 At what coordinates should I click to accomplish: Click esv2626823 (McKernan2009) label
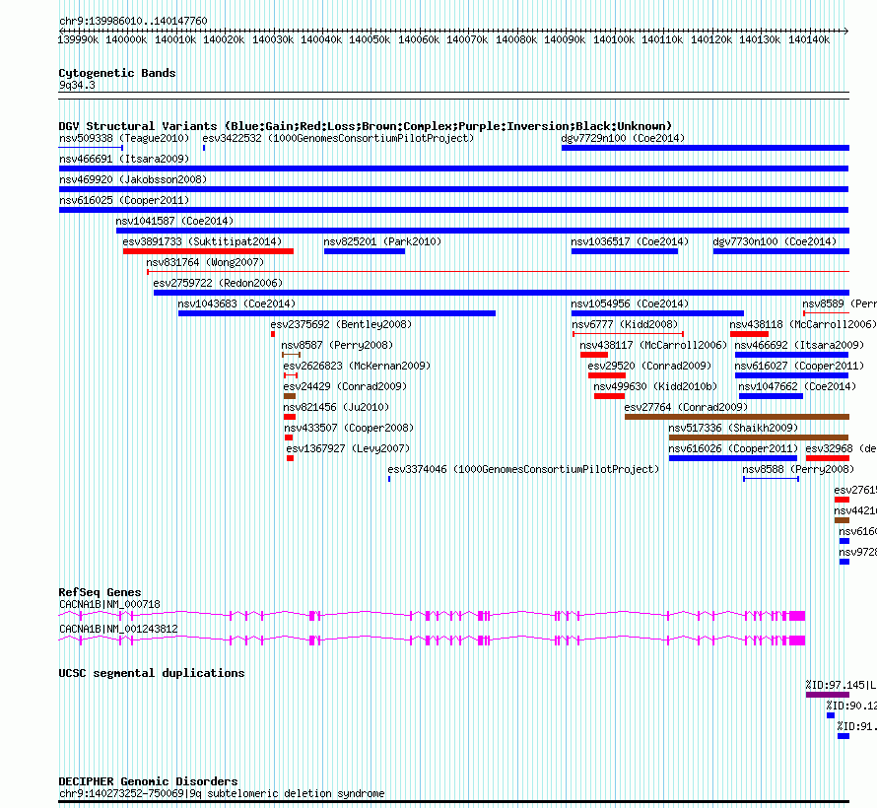click(357, 366)
